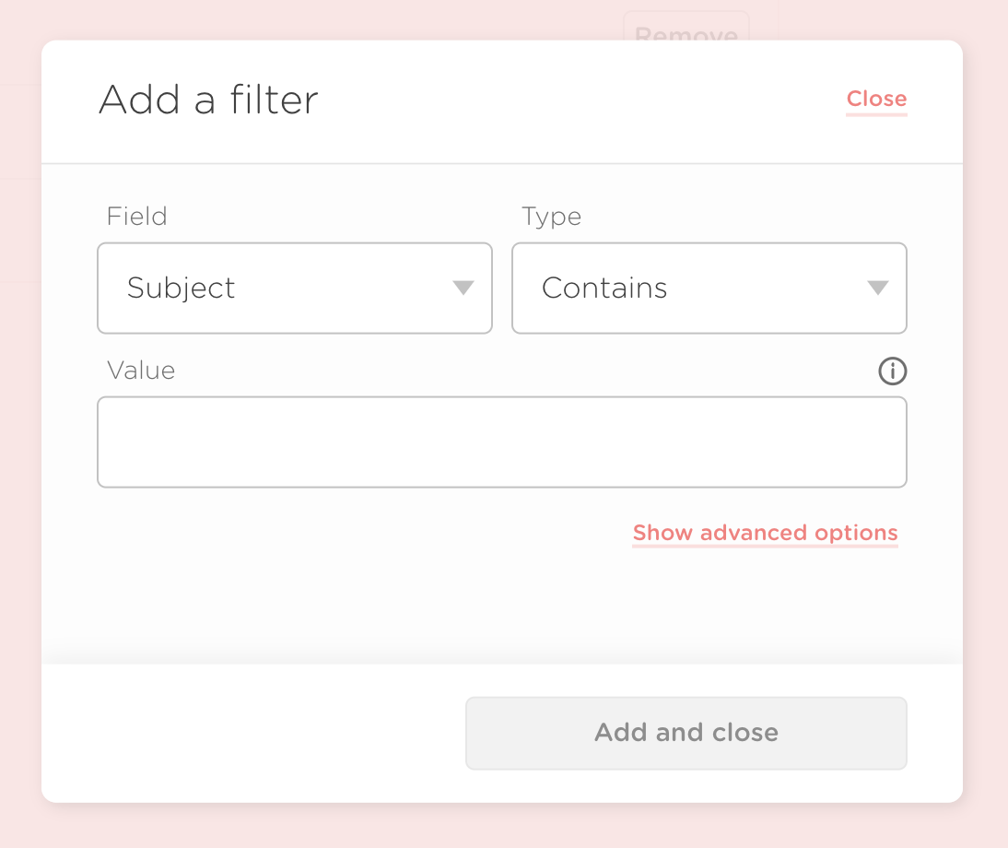Click the "Type" label text
This screenshot has width=1008, height=848.
tap(551, 217)
